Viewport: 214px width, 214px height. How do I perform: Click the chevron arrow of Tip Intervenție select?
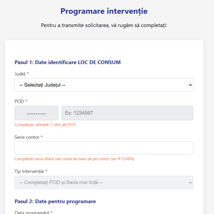coord(190,182)
